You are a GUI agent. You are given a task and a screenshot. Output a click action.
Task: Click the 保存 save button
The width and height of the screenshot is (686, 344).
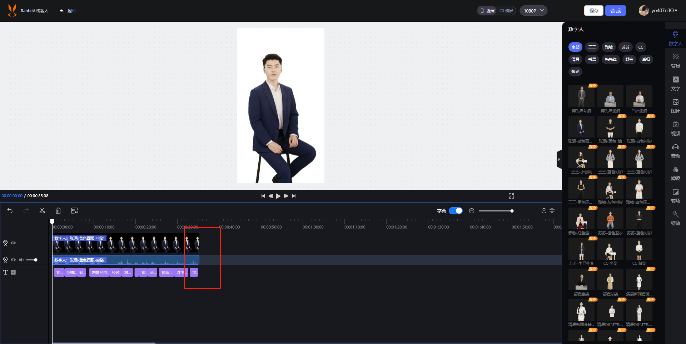coord(594,11)
